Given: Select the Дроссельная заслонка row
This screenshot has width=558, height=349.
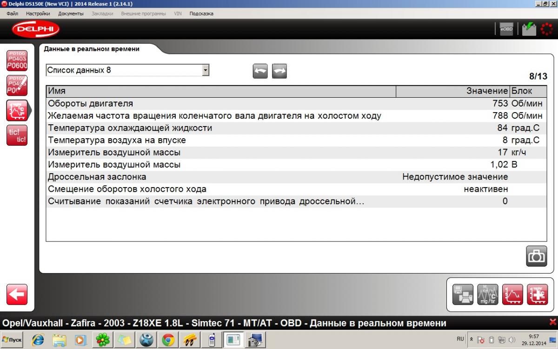Looking at the screenshot, I should pyautogui.click(x=296, y=177).
